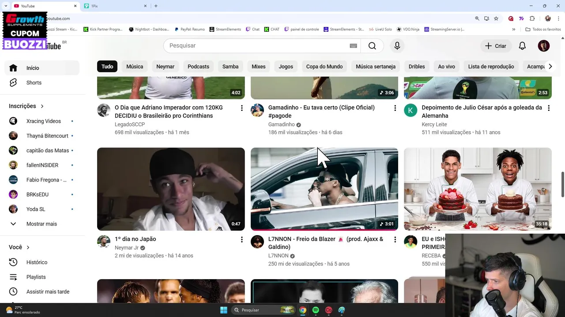The height and width of the screenshot is (317, 565).
Task: Open Thayná Bitencourt subscription
Action: [42, 136]
